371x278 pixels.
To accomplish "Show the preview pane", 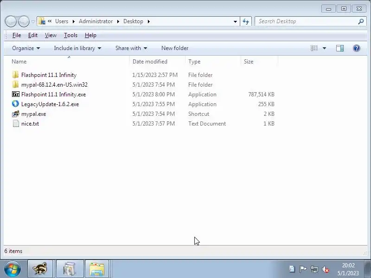I will coord(340,48).
